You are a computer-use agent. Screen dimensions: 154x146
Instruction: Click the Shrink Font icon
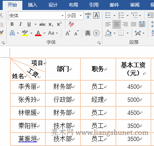click(77, 33)
